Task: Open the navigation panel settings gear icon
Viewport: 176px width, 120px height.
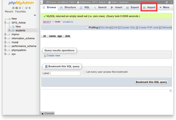Action: point(26,8)
